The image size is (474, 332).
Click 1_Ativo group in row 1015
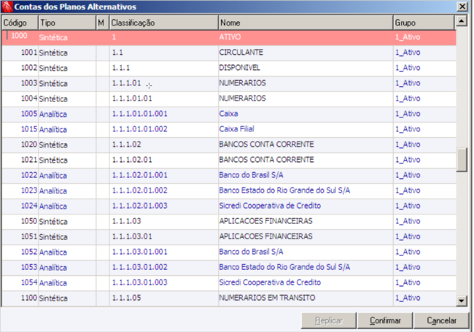pyautogui.click(x=408, y=129)
